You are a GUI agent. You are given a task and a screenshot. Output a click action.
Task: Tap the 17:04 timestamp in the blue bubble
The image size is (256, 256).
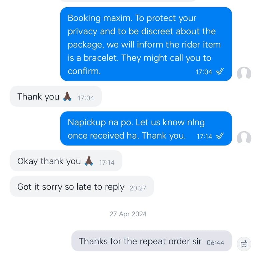click(x=204, y=72)
